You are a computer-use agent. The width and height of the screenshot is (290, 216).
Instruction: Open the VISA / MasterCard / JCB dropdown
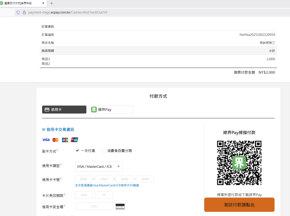point(99,167)
